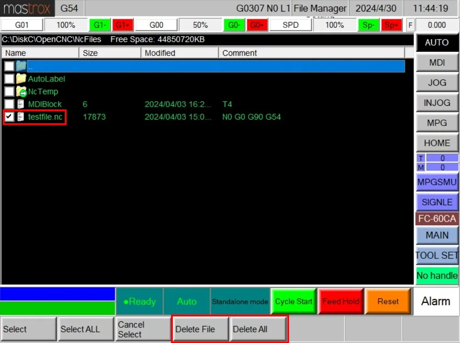Click the SIGNLE button
This screenshot has width=460, height=343.
click(x=437, y=202)
